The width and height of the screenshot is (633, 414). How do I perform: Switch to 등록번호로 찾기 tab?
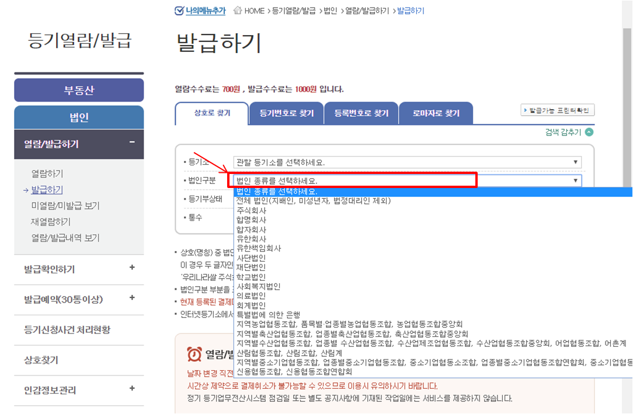361,113
